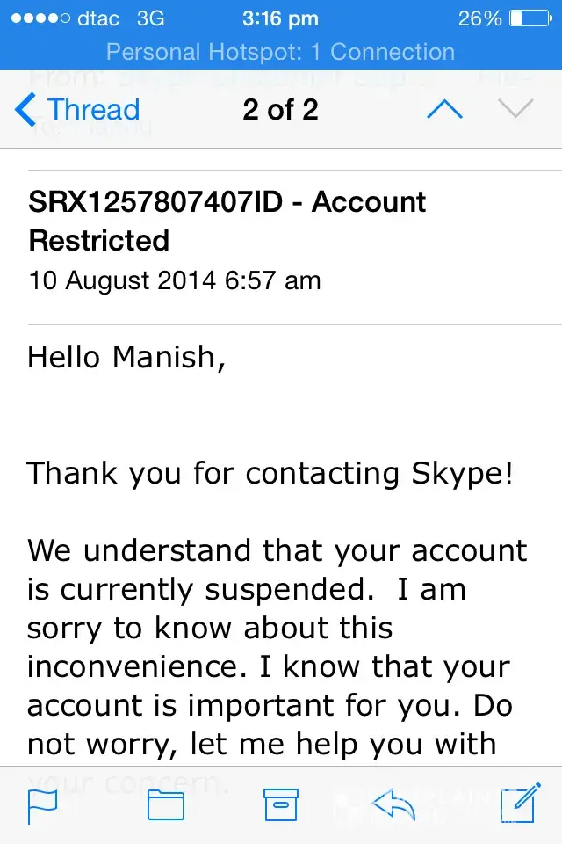Go to next message with down arrow

click(515, 109)
